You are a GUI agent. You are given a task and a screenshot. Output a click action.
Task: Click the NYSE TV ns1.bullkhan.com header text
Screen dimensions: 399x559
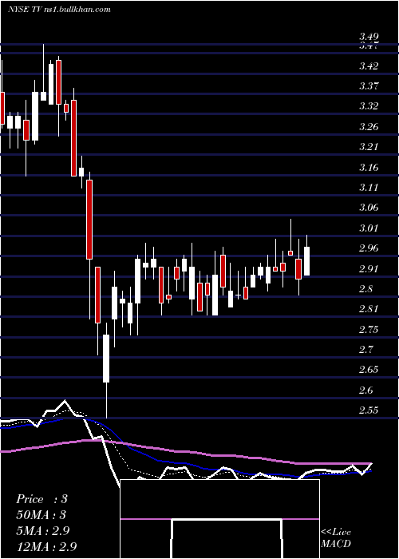59,10
